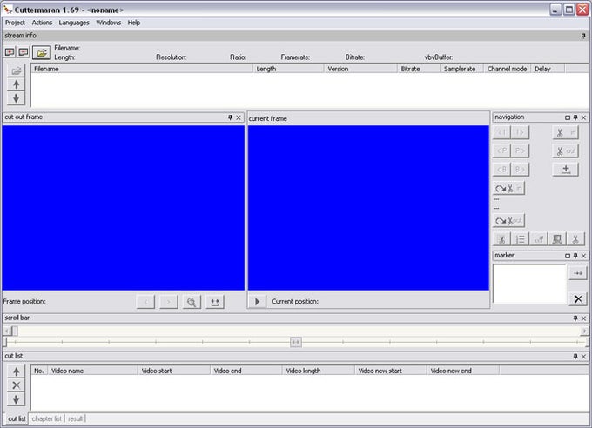Click last scissors icon in bottom navigation row
Viewport: 592px width, 428px height.
[575, 239]
